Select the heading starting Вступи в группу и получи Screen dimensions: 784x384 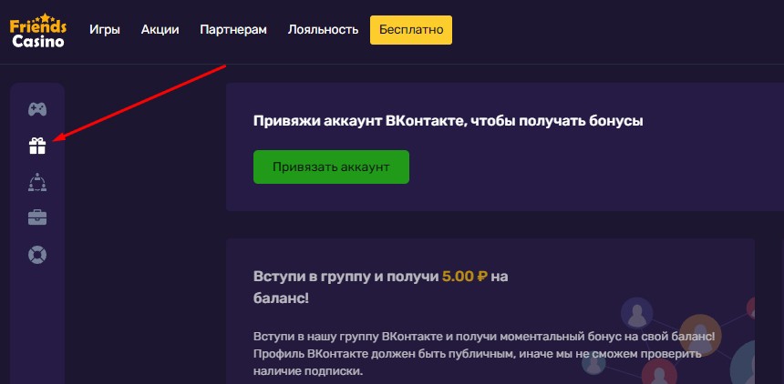pyautogui.click(x=380, y=288)
